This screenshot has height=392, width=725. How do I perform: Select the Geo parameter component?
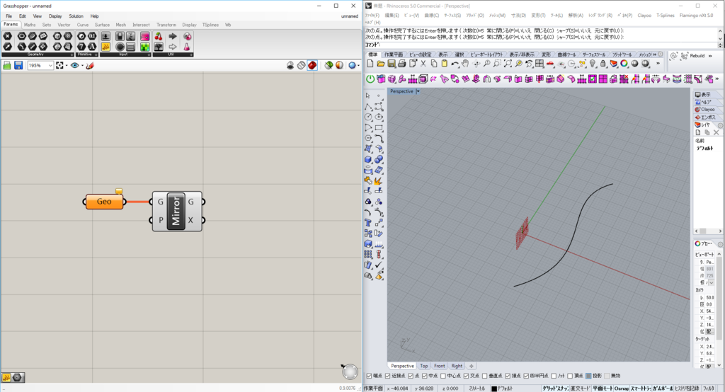(x=104, y=202)
